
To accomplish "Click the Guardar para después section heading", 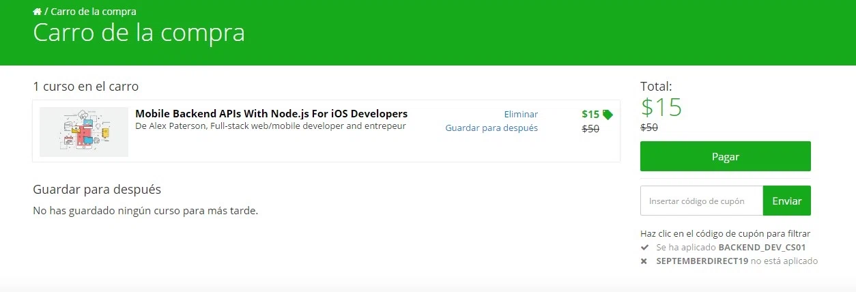I will [97, 189].
